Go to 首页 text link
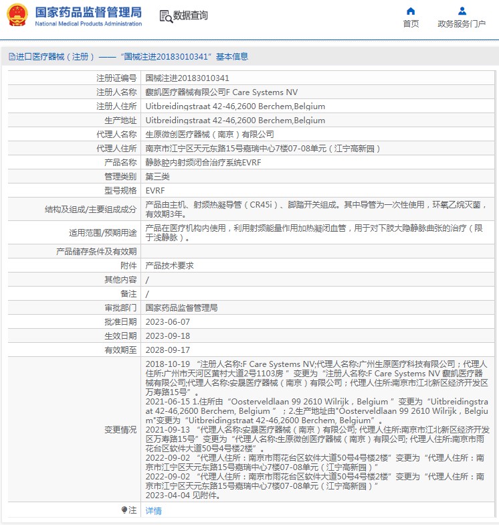 click(x=411, y=24)
